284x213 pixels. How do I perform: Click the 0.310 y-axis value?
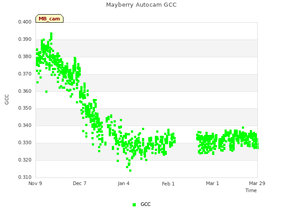(x=25, y=177)
